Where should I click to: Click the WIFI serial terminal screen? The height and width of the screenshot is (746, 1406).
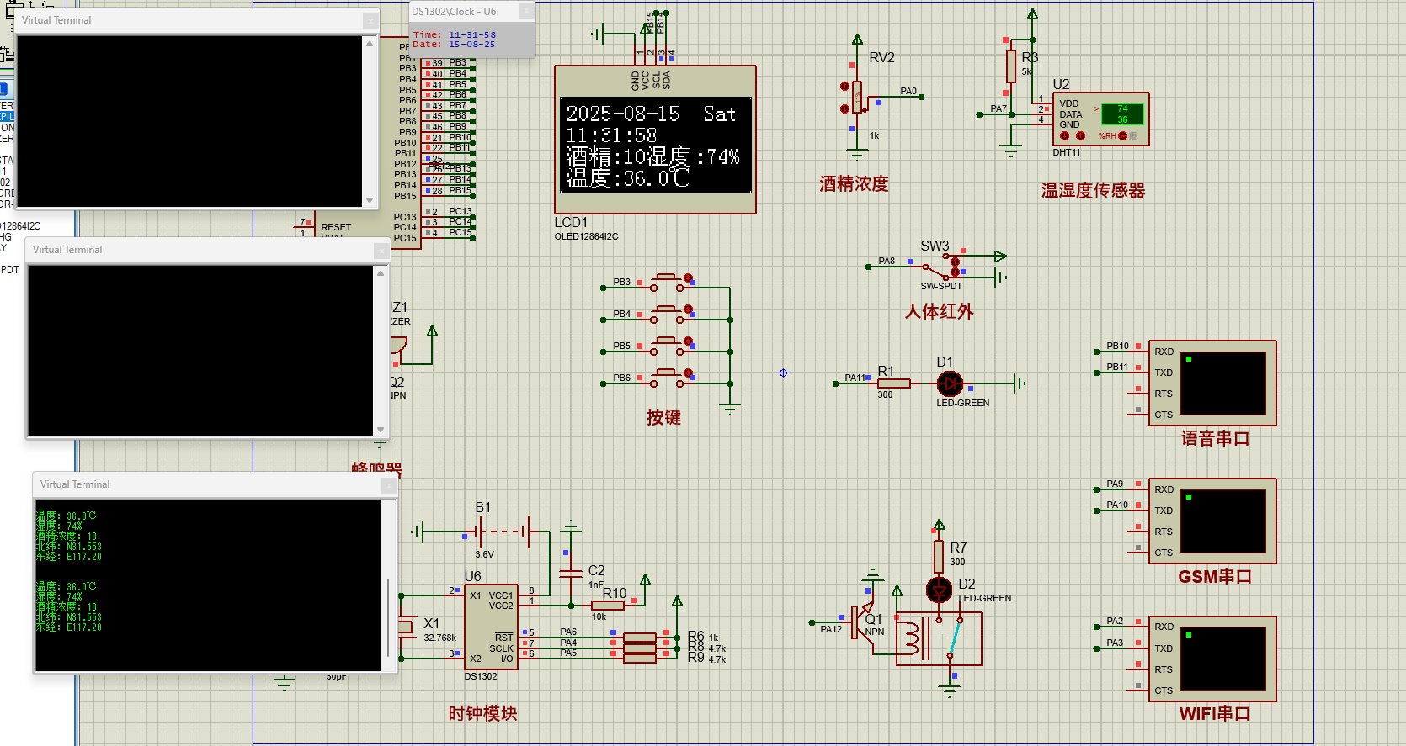[1223, 659]
